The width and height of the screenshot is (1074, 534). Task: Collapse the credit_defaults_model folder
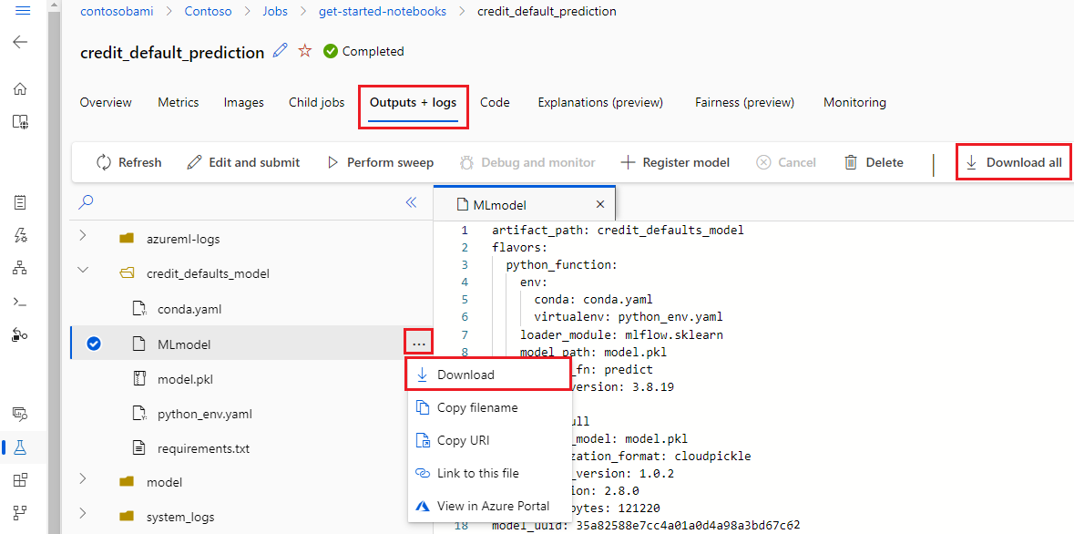83,271
